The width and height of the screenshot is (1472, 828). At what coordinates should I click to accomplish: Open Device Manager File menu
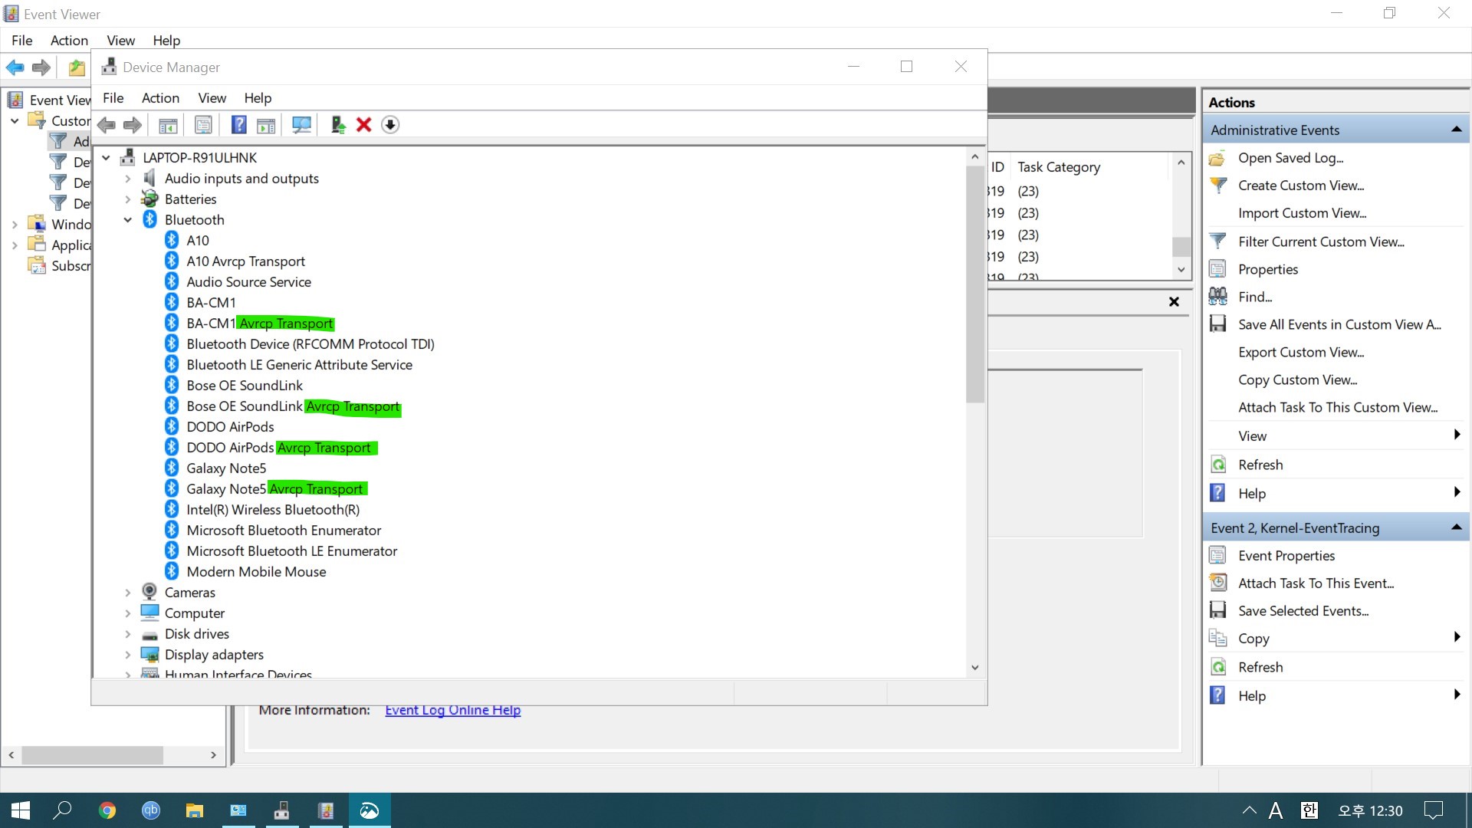coord(113,98)
